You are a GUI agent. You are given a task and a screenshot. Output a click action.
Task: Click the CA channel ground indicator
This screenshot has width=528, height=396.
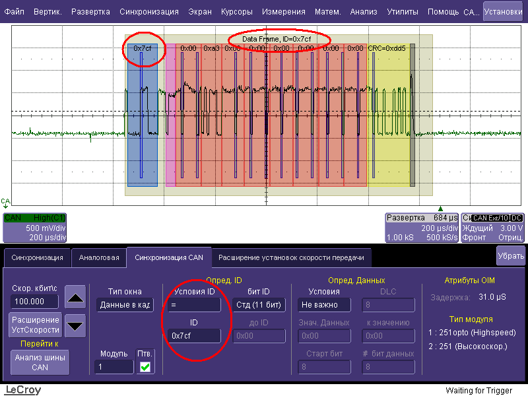pyautogui.click(x=6, y=203)
